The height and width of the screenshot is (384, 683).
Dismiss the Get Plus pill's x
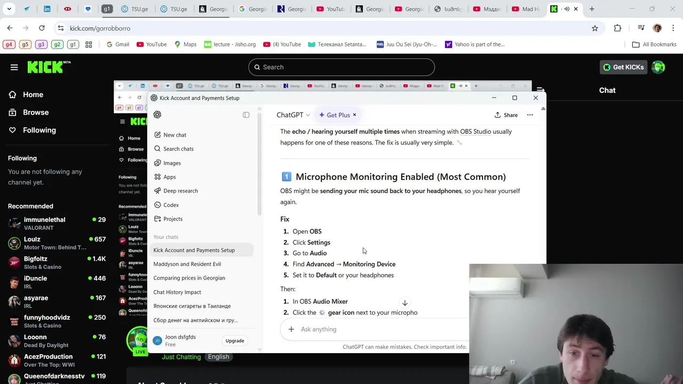click(x=354, y=115)
